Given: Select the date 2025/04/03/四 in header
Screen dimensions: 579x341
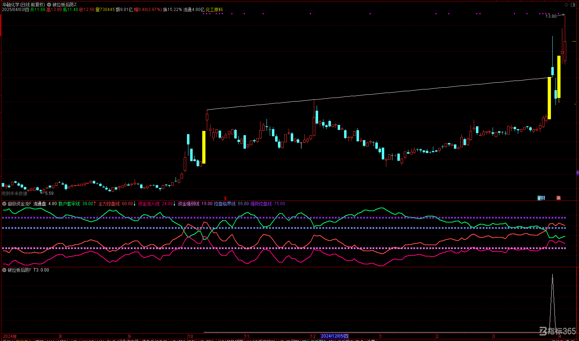Looking at the screenshot, I should (15, 10).
